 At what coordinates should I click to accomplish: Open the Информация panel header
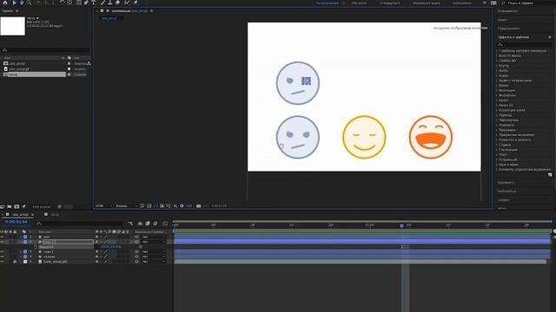coord(507,11)
